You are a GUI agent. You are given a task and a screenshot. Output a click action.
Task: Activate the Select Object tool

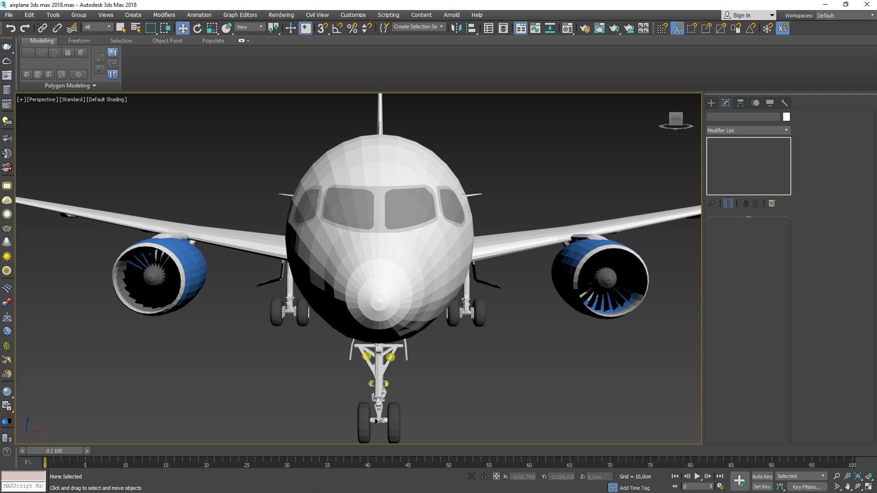(121, 28)
